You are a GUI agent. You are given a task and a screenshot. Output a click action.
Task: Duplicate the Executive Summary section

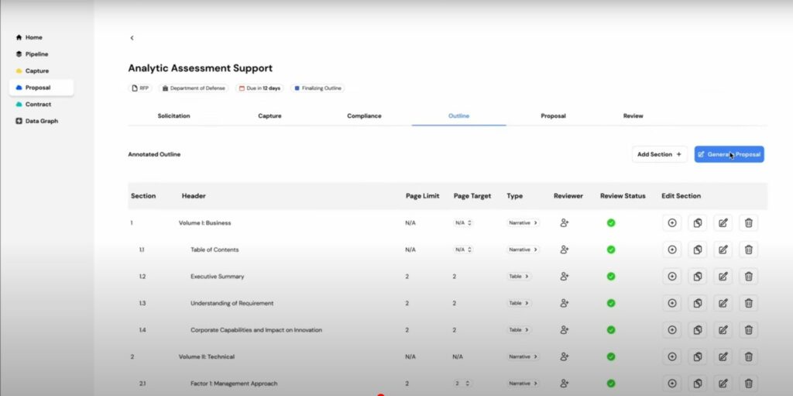tap(698, 277)
